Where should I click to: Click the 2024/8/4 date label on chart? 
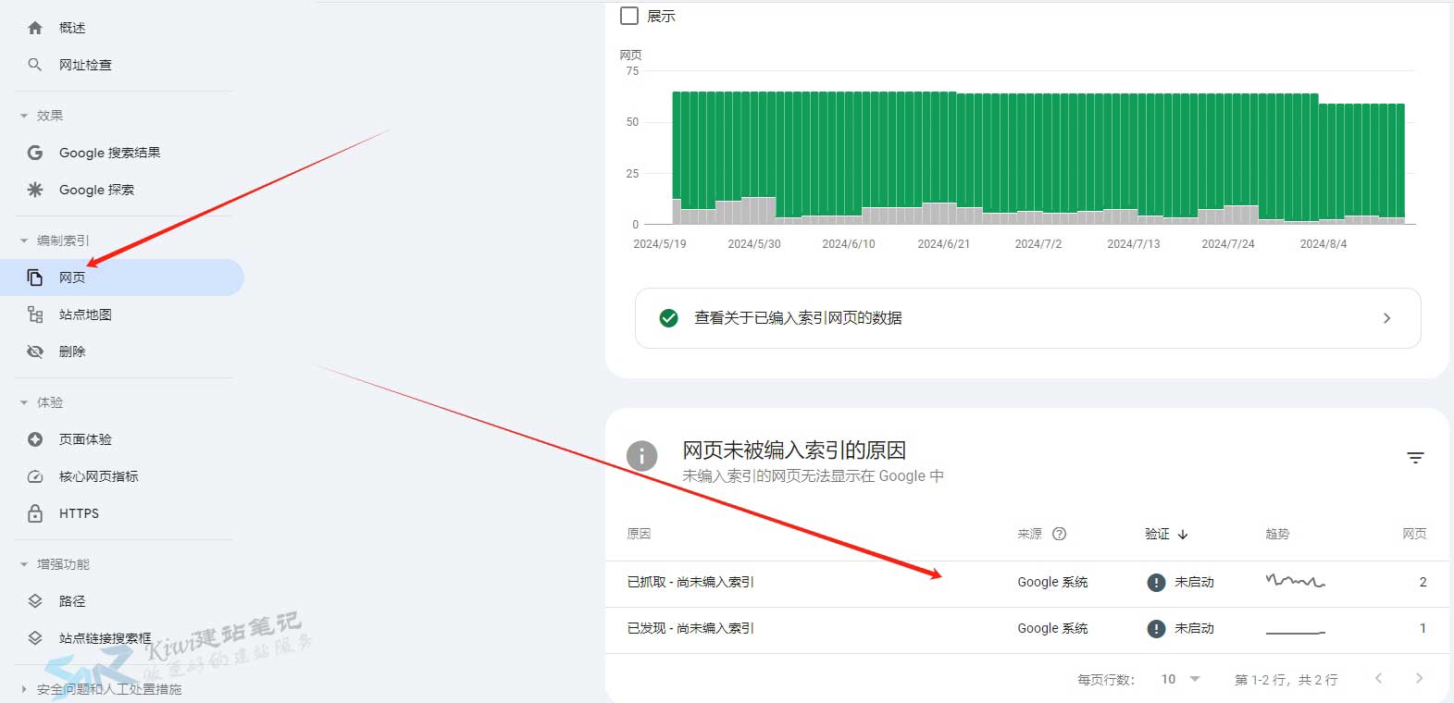click(1323, 244)
